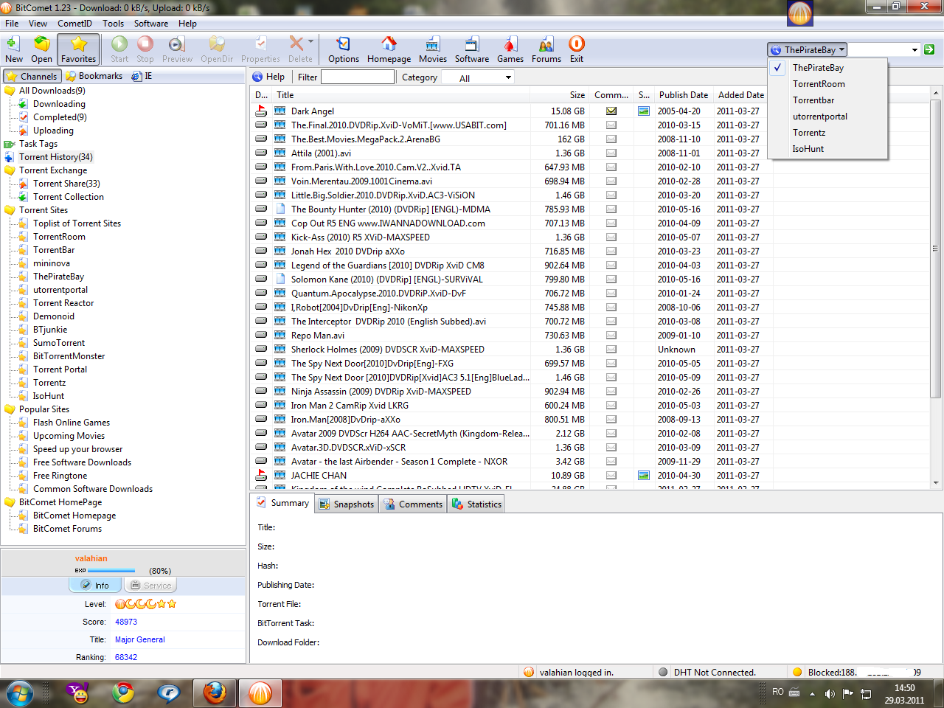The width and height of the screenshot is (944, 708).
Task: Click the green search go arrow
Action: pos(929,49)
